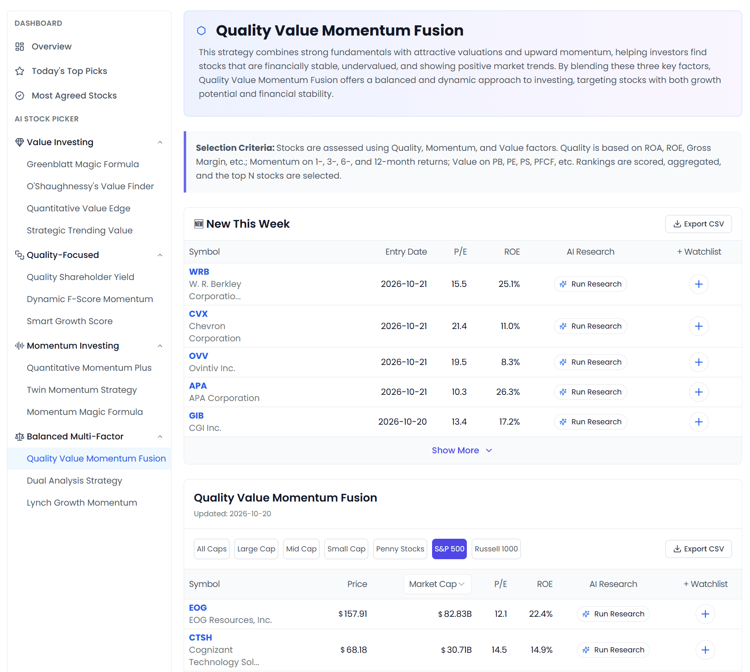The image size is (750, 672).
Task: Collapse the Value Investing section
Action: (x=160, y=142)
